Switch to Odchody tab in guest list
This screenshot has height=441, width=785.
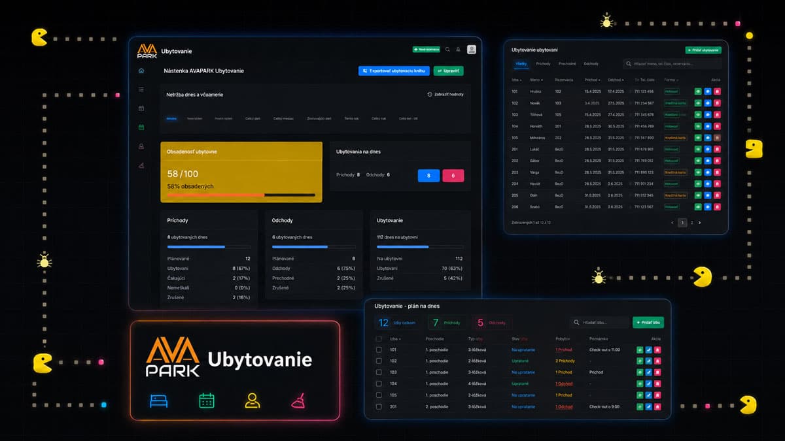pyautogui.click(x=591, y=64)
